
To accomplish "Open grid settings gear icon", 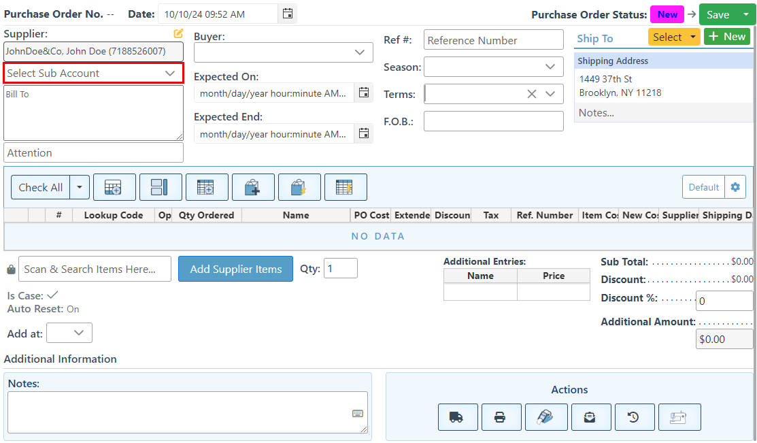I will point(735,187).
